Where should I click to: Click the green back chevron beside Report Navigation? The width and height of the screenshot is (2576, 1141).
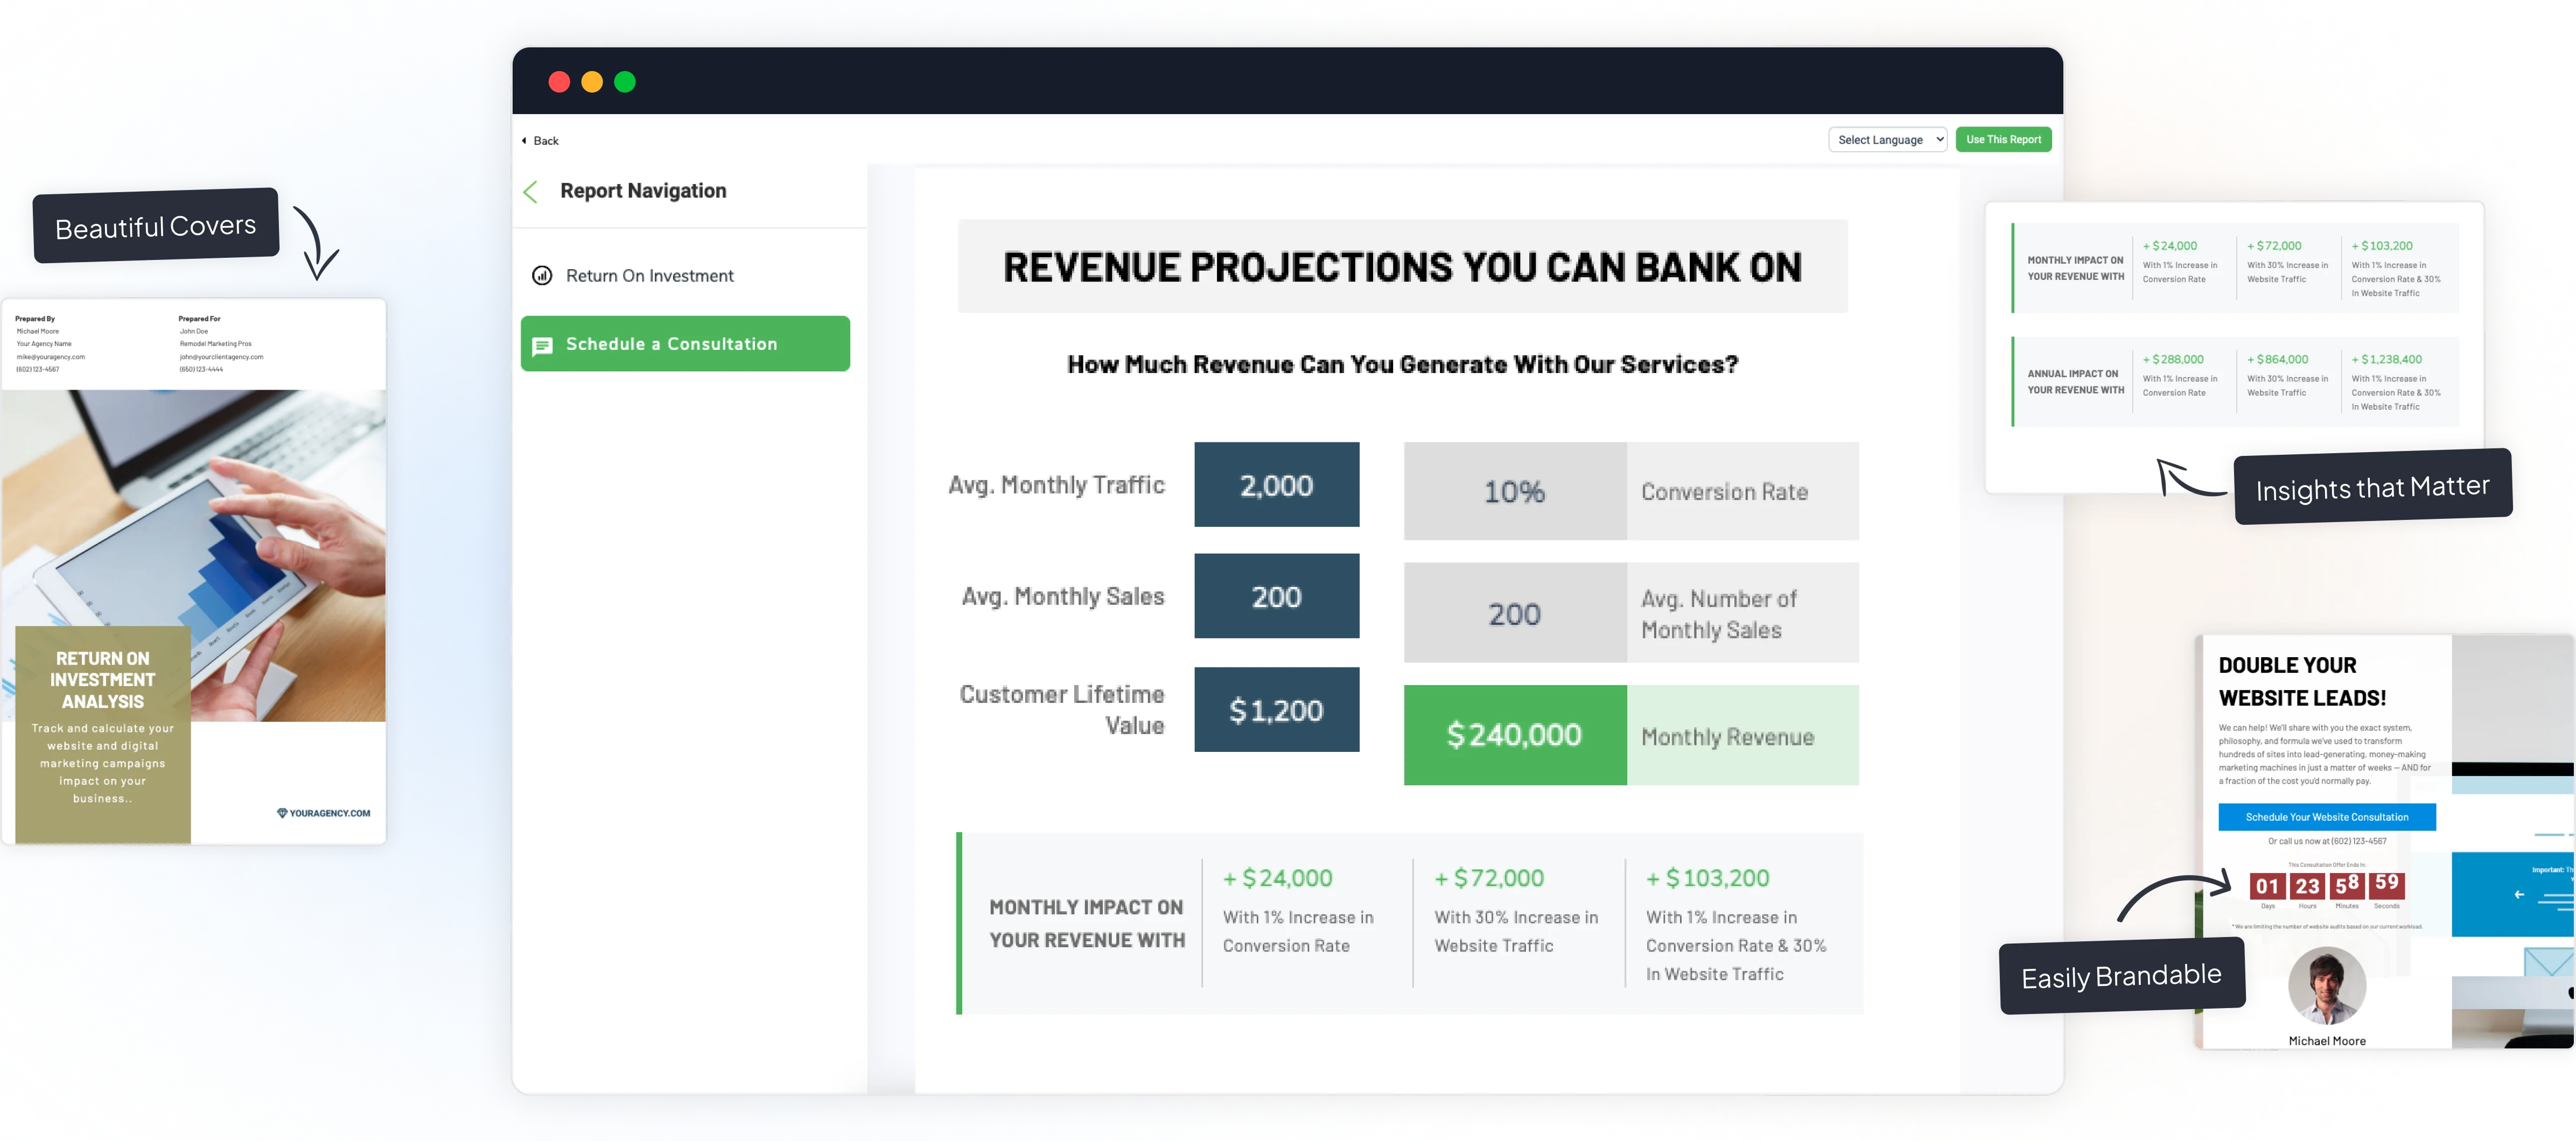530,192
